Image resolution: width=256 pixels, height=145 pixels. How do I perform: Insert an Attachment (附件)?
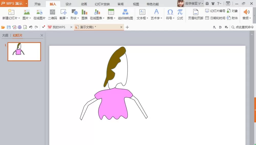(x=232, y=18)
